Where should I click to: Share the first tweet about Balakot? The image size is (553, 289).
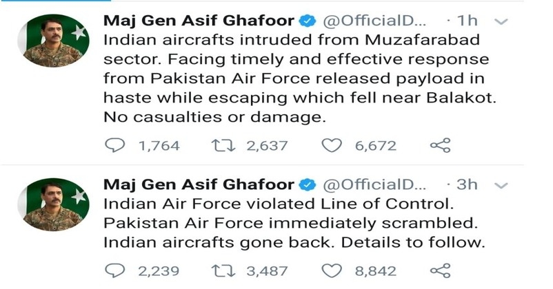tap(440, 145)
